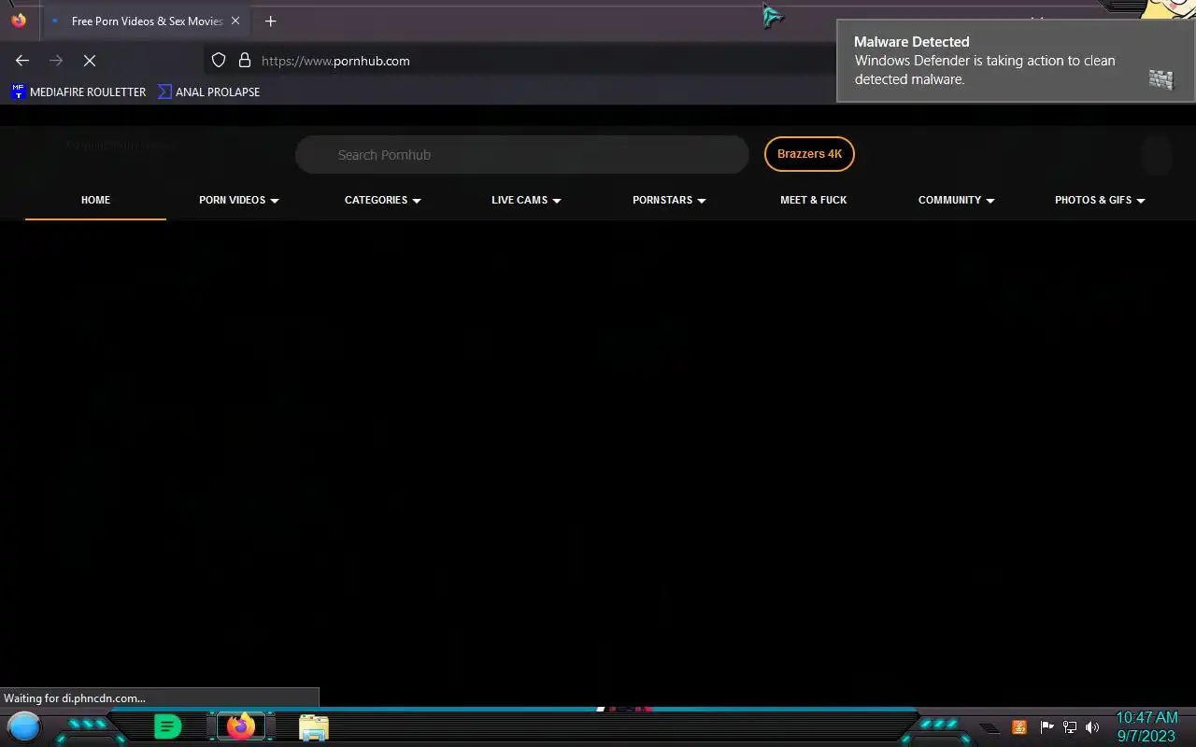The image size is (1196, 747).
Task: Click the Malware Detected notification title
Action: [x=911, y=42]
